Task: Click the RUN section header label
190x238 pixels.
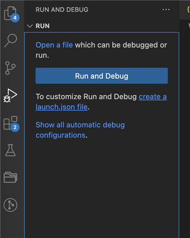Action: [43, 26]
